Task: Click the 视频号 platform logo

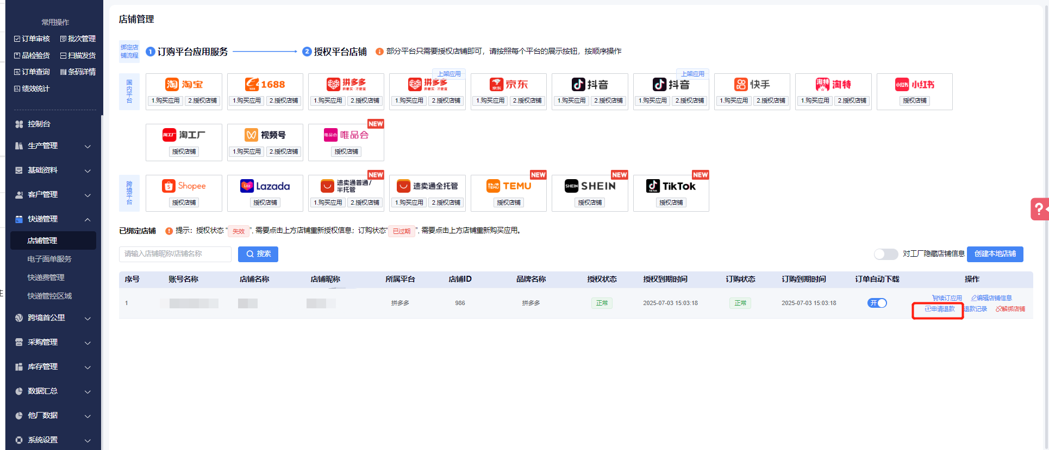Action: click(265, 135)
